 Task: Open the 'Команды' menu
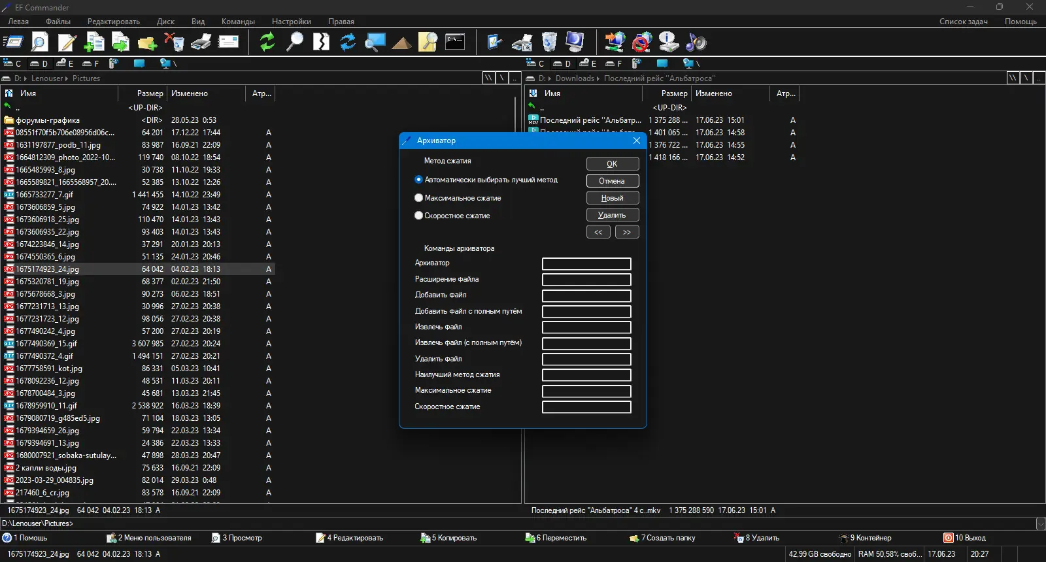tap(238, 22)
